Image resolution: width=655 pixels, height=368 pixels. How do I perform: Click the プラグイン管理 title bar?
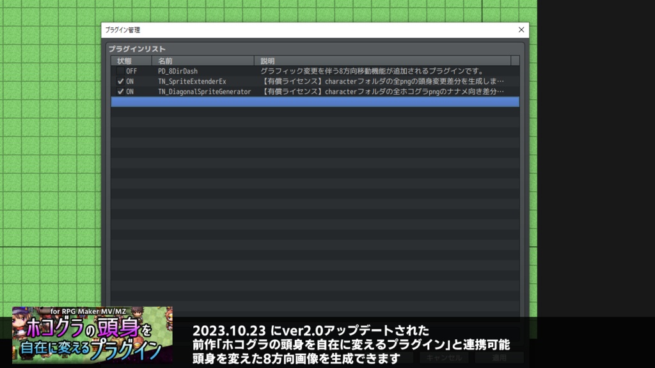[288, 29]
